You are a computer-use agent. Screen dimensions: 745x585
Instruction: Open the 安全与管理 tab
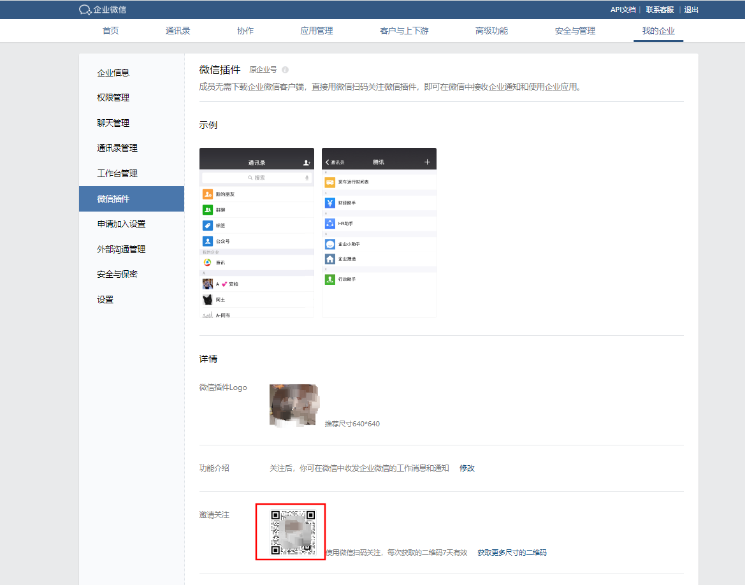point(575,31)
